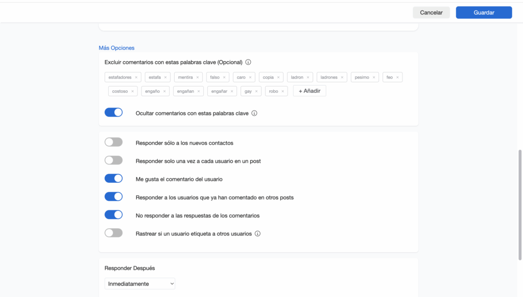Image resolution: width=523 pixels, height=297 pixels.
Task: Click the Más Opciones link
Action: [x=116, y=48]
